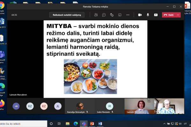The image size is (191, 127).
Task: Open Windows Movie Maker desktop shortcut
Action: pyautogui.click(x=3, y=74)
